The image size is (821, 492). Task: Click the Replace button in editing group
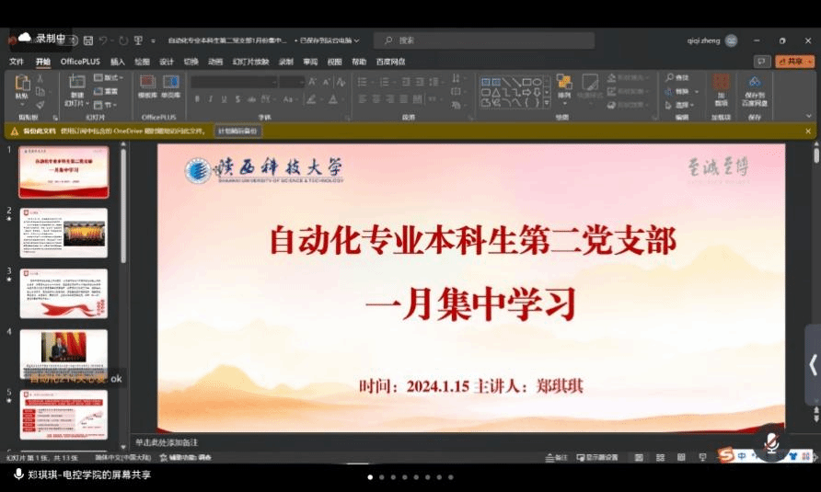pos(682,92)
